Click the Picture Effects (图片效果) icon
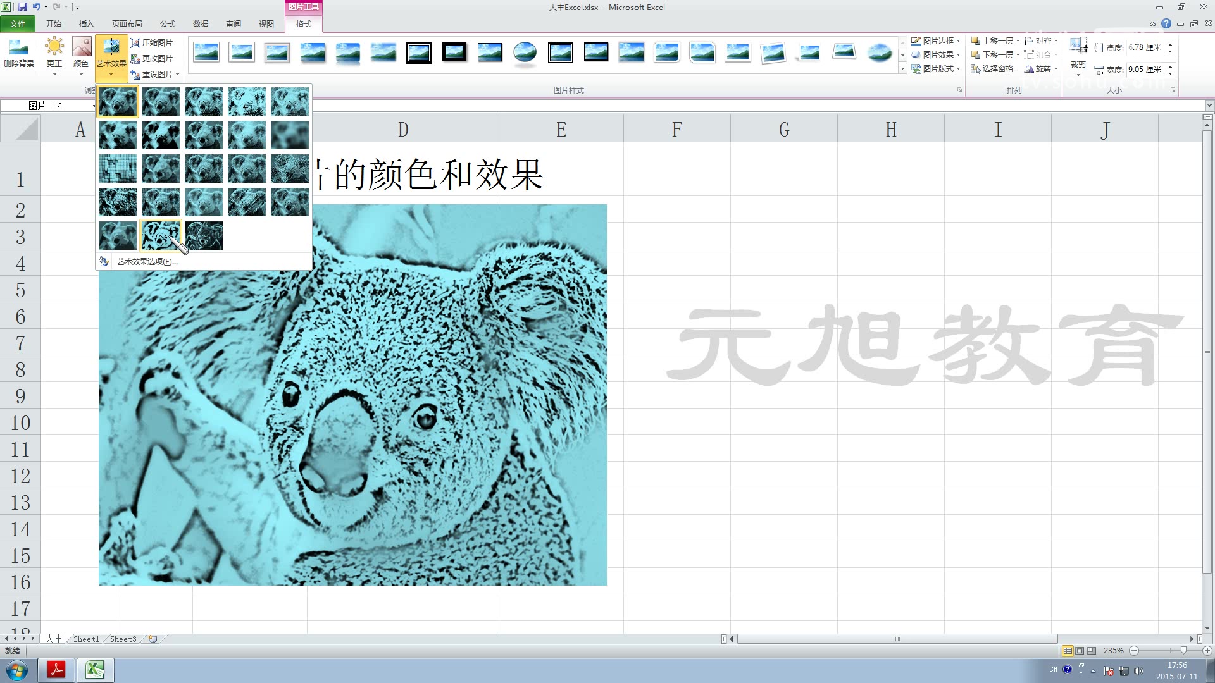The width and height of the screenshot is (1215, 683). (x=937, y=55)
